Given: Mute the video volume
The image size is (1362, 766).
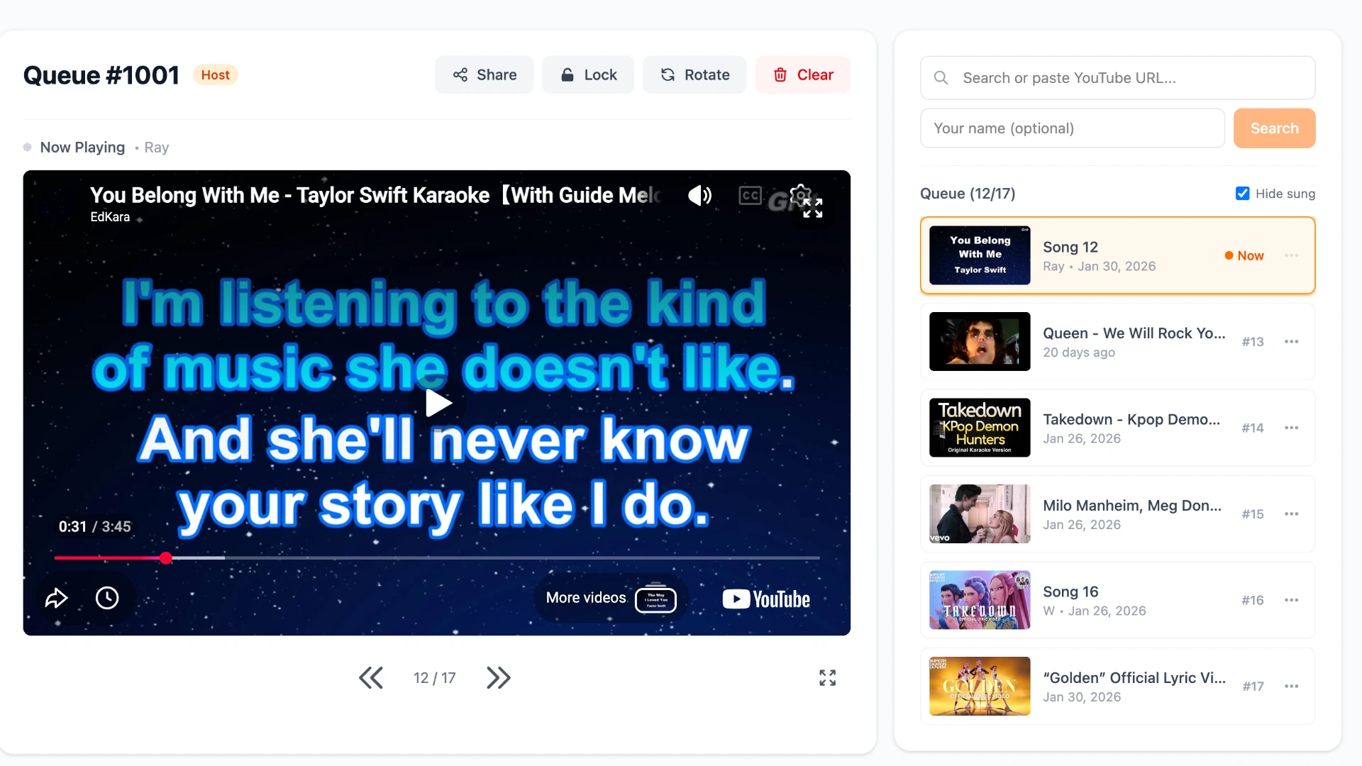Looking at the screenshot, I should coord(699,195).
